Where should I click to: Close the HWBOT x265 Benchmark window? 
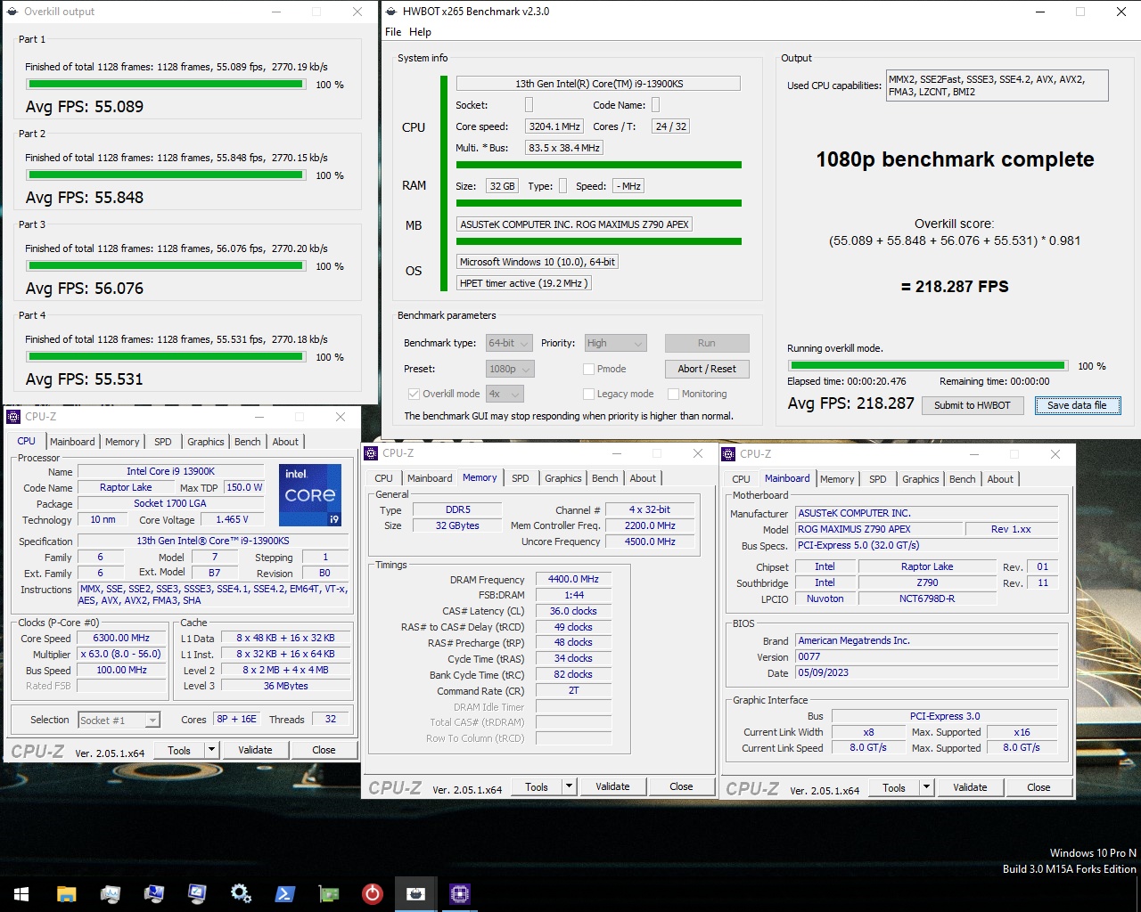pyautogui.click(x=1120, y=12)
